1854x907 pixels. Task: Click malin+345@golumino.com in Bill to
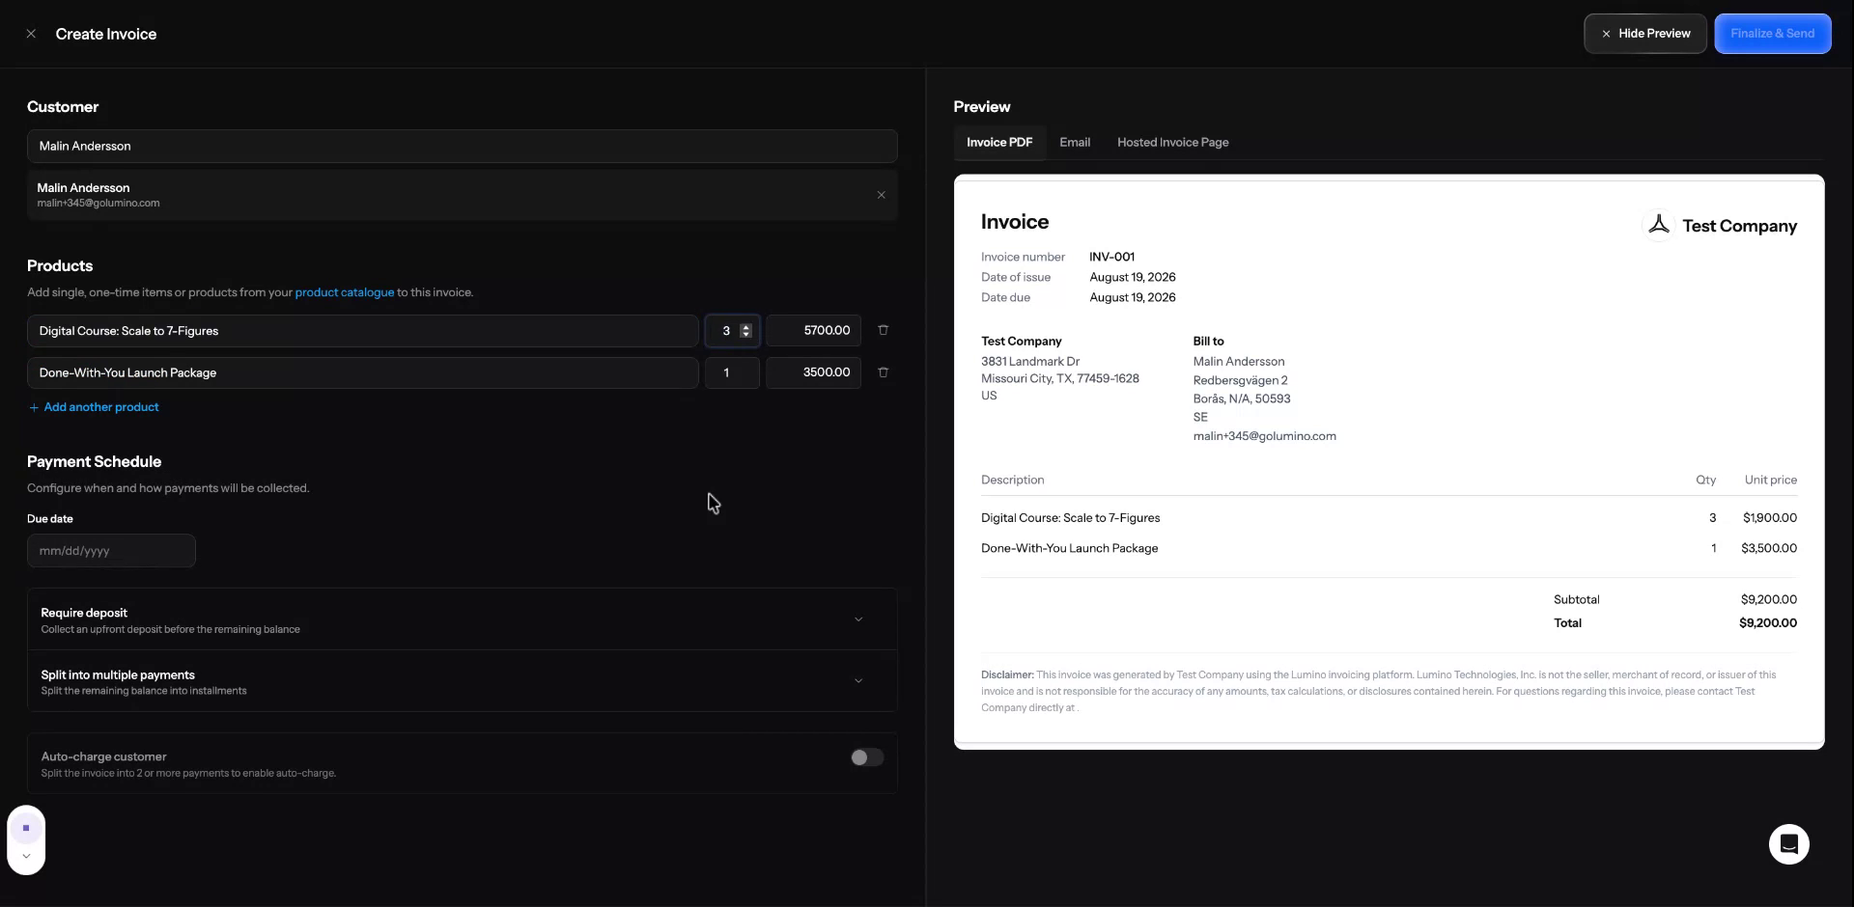coord(1264,436)
